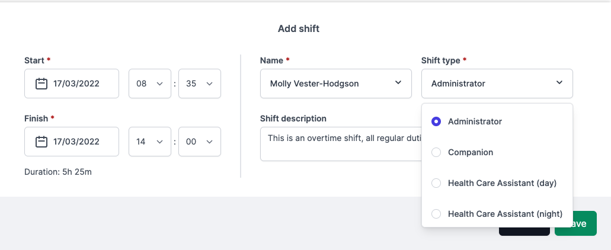Click the chevron in Name field
The width and height of the screenshot is (611, 250).
398,83
